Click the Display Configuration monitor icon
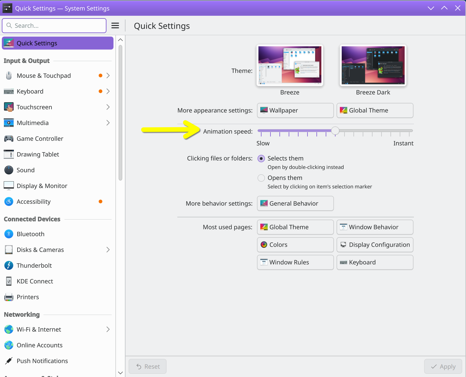Screen dimensions: 466x377 click(x=344, y=245)
